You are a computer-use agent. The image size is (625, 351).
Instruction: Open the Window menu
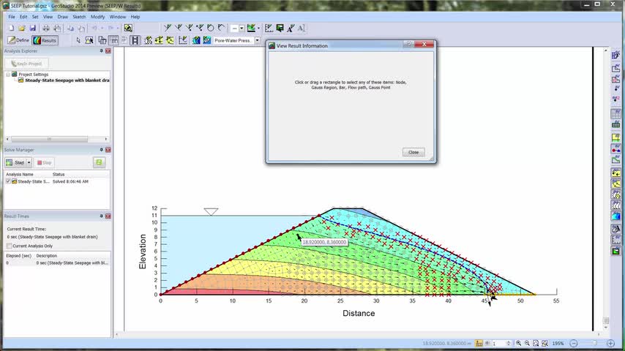point(118,17)
